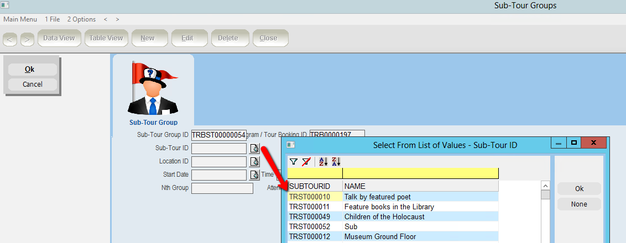Open lookup icon next to Location ID
626x243 pixels.
(254, 161)
